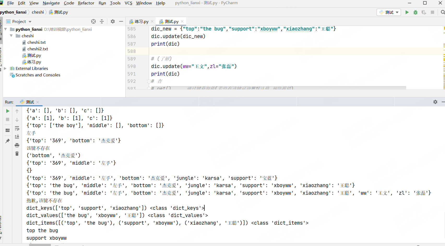Viewport: 445px width, 246px height.
Task: Pin the Run tool window
Action: (7, 141)
